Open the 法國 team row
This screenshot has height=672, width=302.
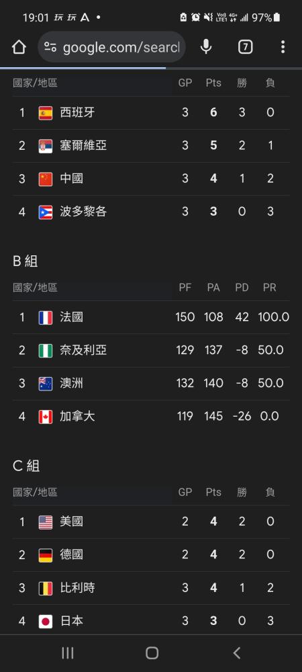151,318
